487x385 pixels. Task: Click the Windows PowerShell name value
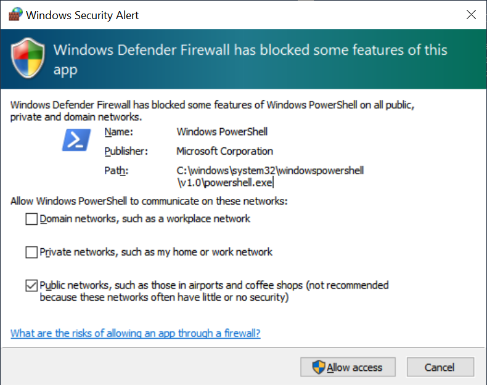222,132
